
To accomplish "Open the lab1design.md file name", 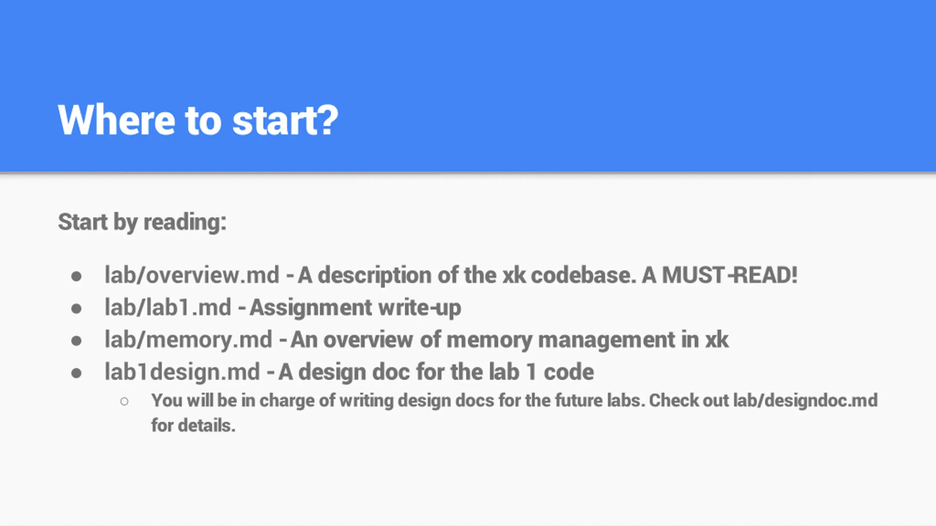I will [x=182, y=372].
